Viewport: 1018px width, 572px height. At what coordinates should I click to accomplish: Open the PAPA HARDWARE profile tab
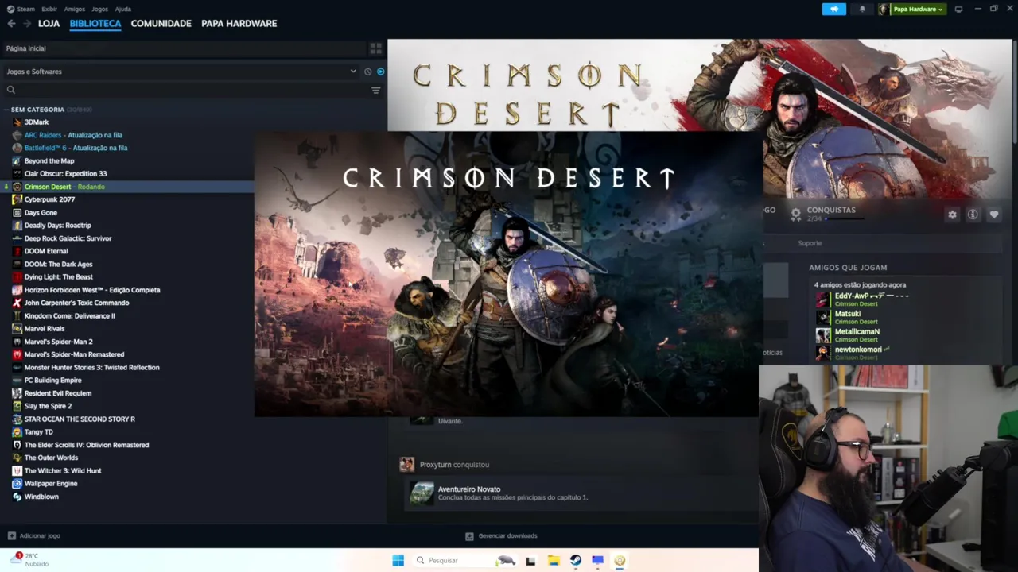239,24
